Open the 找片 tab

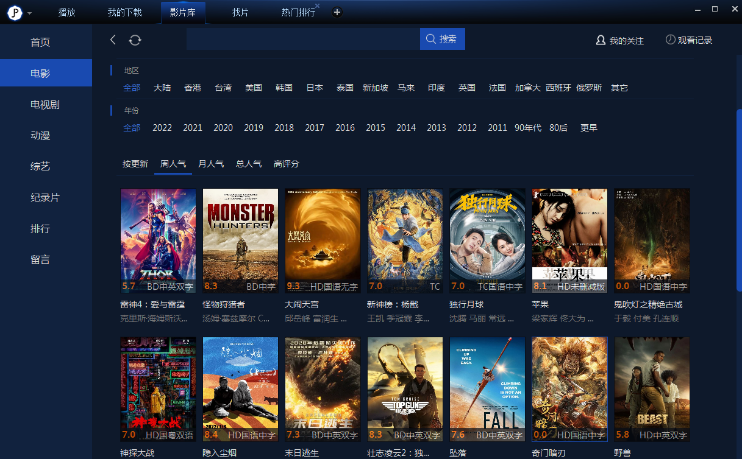click(240, 12)
